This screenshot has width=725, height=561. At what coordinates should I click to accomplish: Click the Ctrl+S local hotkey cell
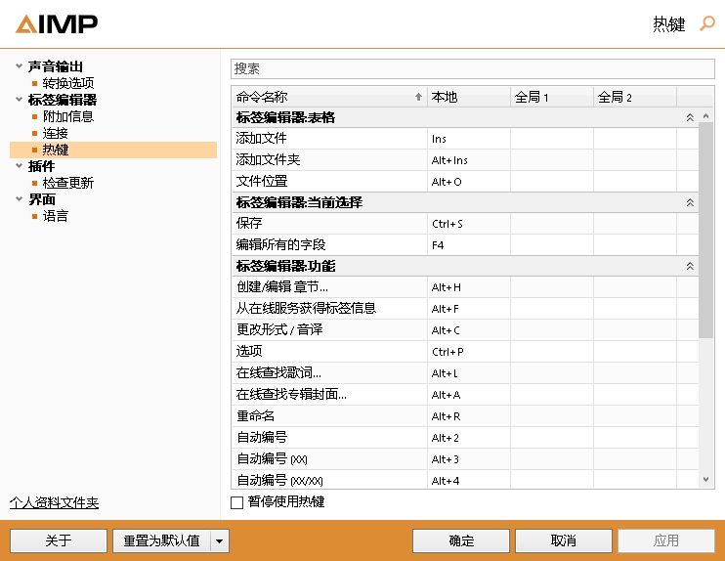[x=469, y=224]
